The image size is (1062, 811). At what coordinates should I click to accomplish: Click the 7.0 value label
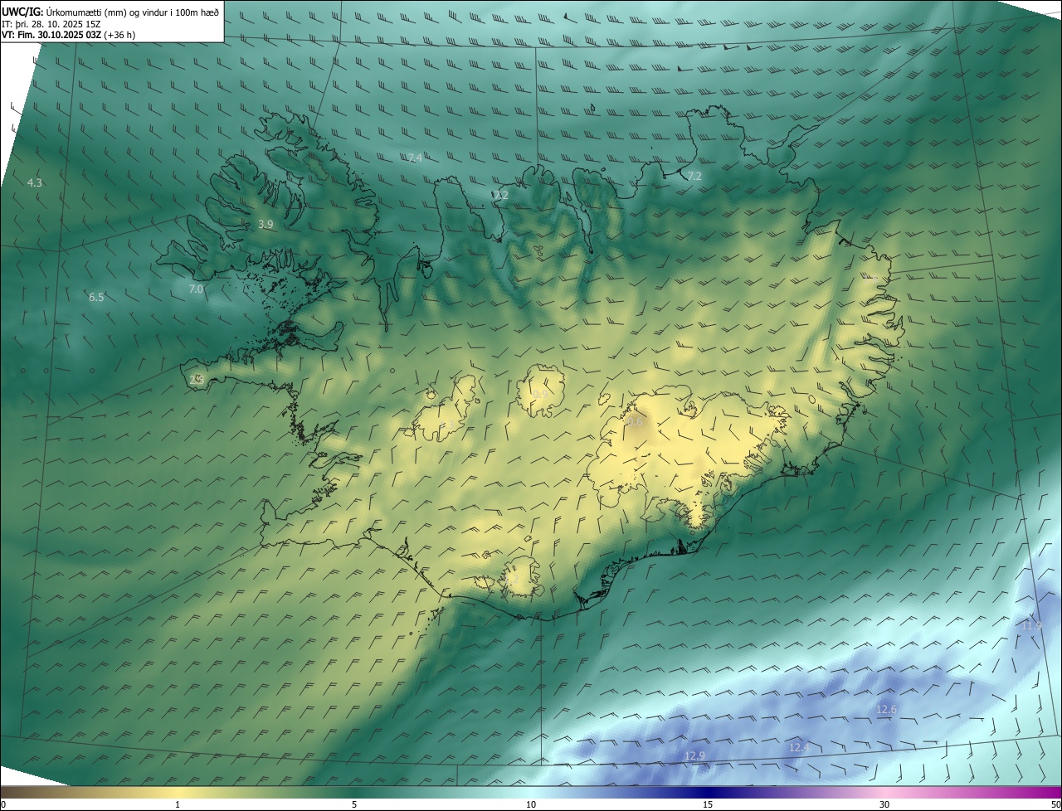point(196,289)
